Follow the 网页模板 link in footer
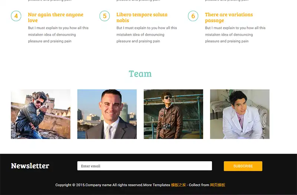 pos(218,185)
